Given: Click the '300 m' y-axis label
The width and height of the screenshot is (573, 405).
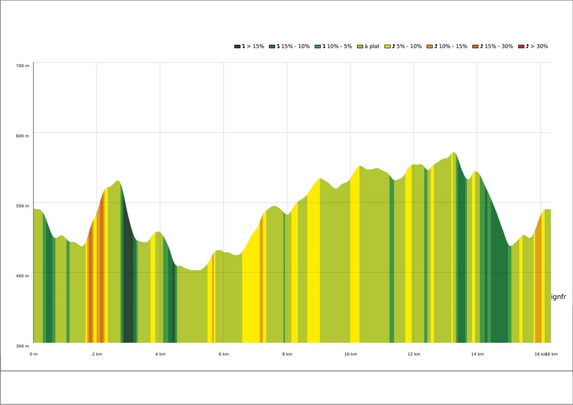Looking at the screenshot, I should pyautogui.click(x=22, y=346).
